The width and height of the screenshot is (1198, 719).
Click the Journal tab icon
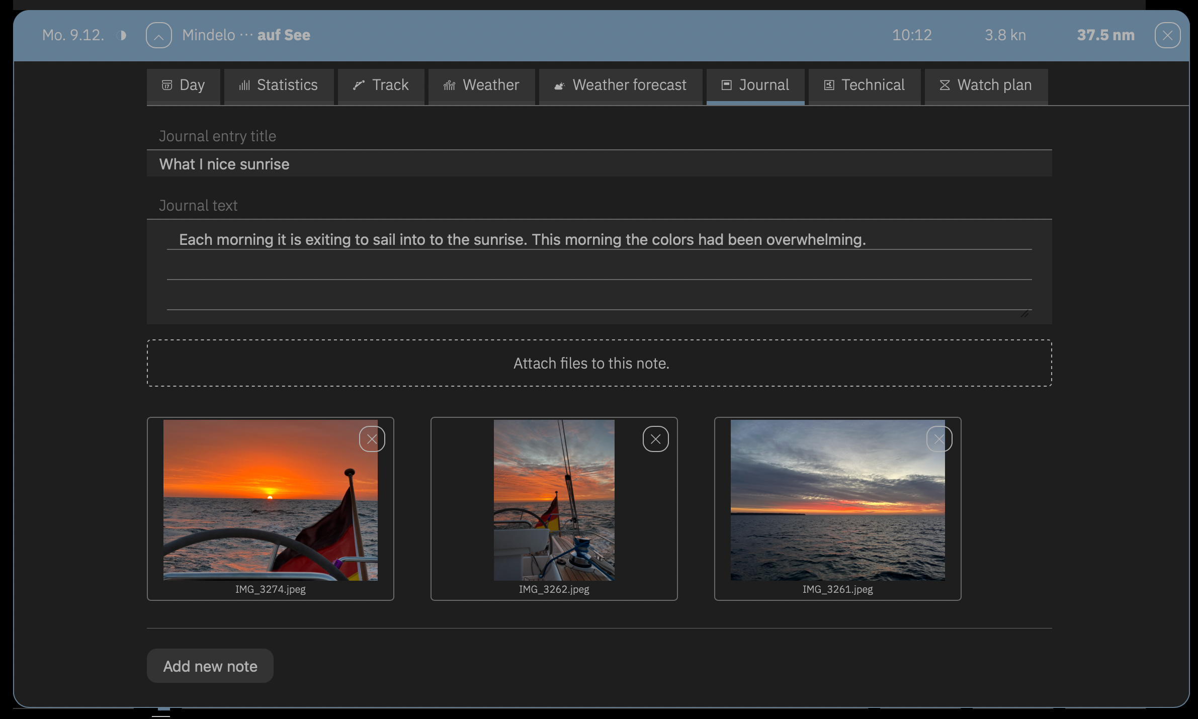726,85
